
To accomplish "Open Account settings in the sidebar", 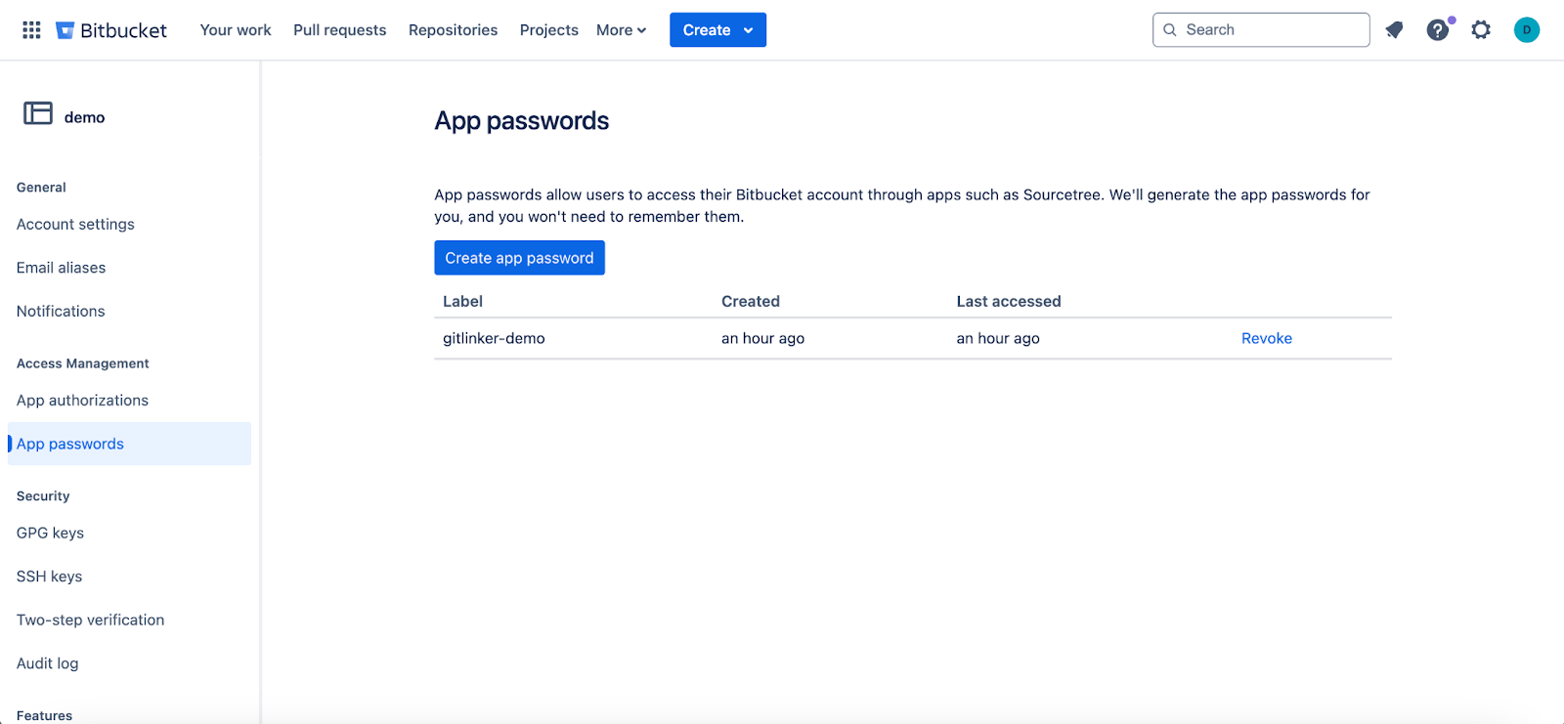I will pyautogui.click(x=75, y=224).
